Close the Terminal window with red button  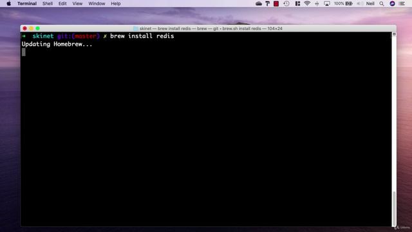click(24, 28)
